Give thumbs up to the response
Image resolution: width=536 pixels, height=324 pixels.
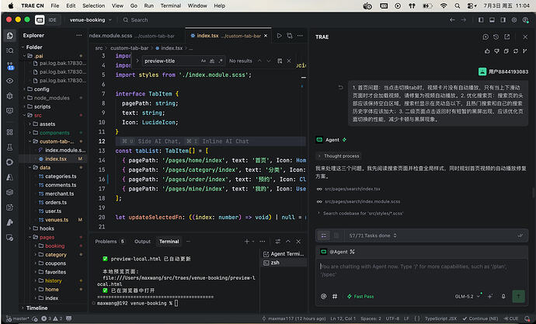487,51
